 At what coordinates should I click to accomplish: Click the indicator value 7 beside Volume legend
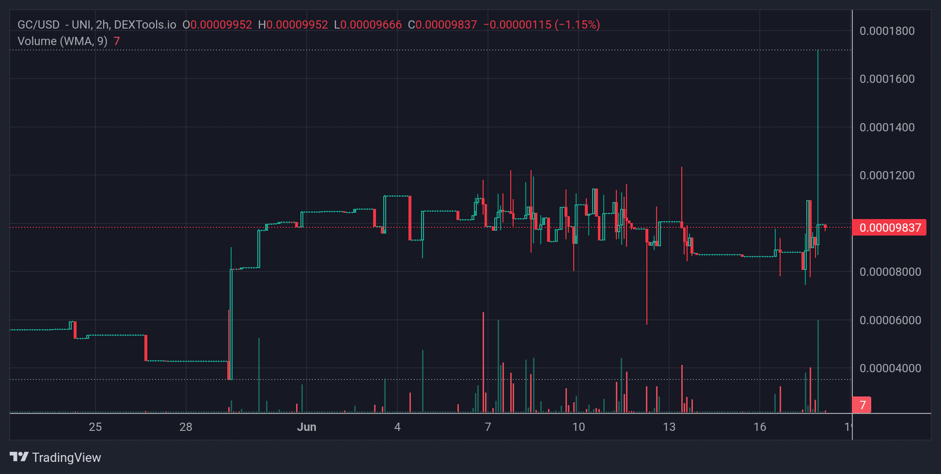click(x=117, y=41)
